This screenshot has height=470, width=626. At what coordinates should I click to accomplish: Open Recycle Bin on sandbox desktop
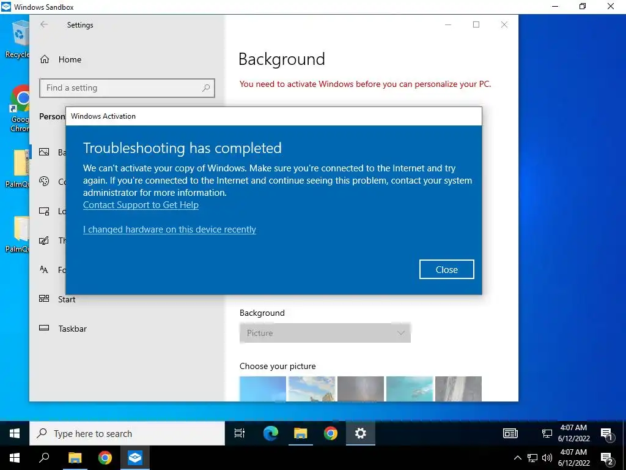tap(17, 40)
